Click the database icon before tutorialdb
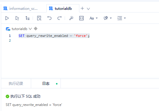159x111 pixels. pos(8,29)
